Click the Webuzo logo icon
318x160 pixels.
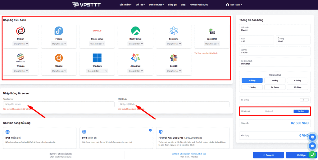pyautogui.click(x=20, y=58)
